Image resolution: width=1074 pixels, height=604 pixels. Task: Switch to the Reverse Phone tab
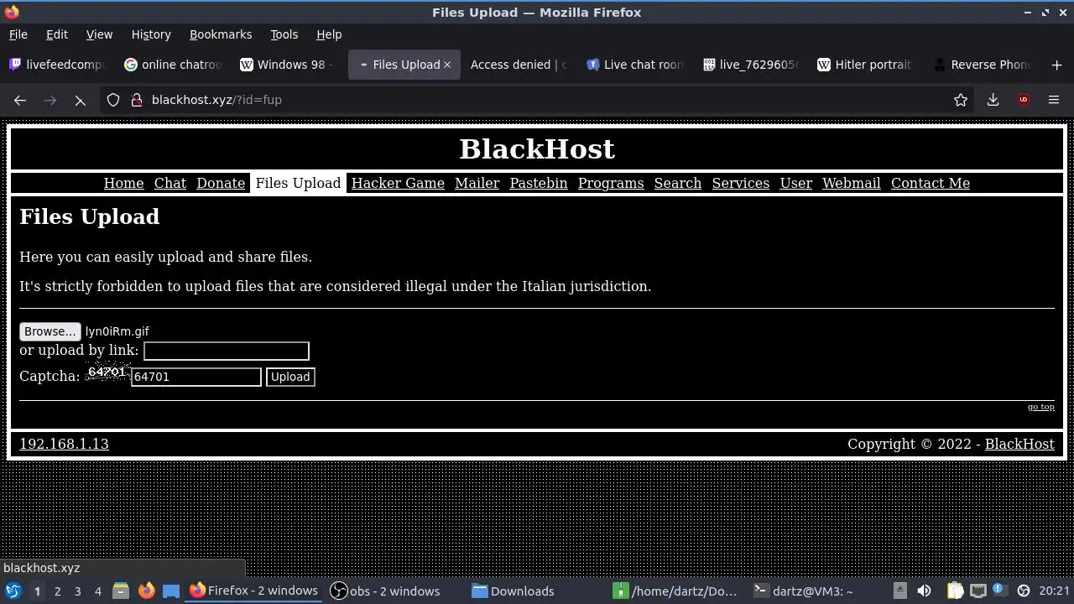(x=982, y=65)
